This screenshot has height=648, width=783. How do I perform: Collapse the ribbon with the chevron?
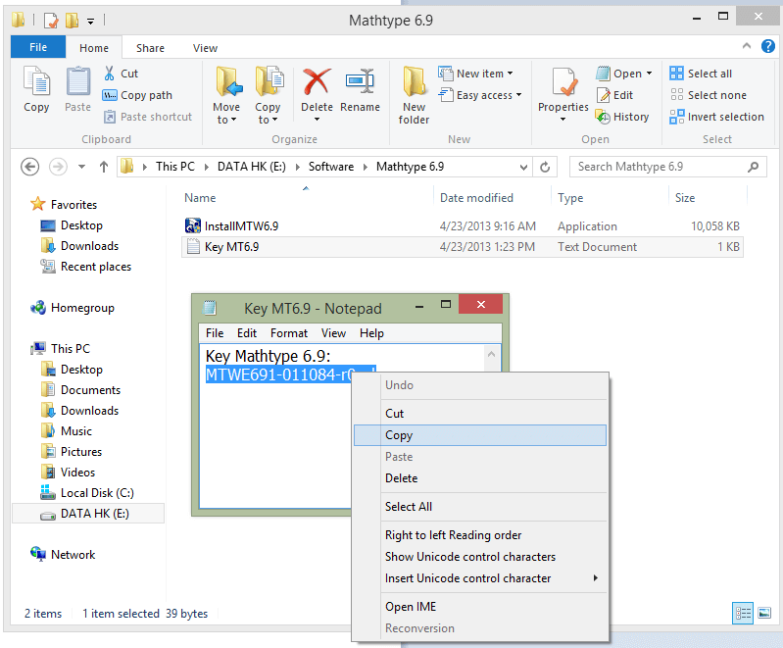747,46
